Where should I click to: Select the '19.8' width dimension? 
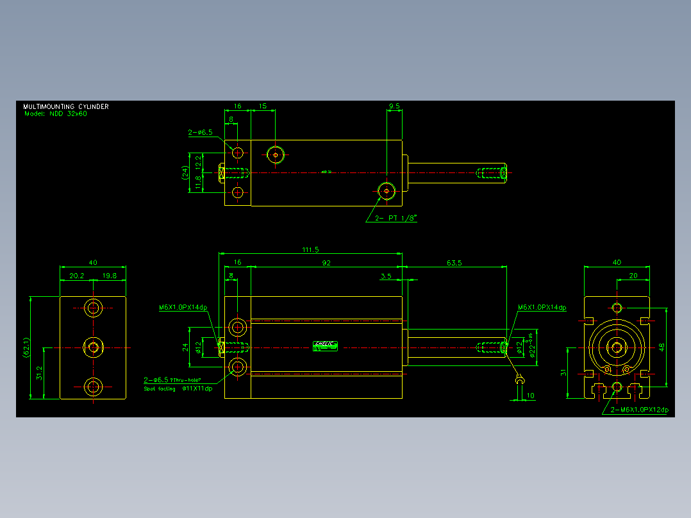pos(109,276)
